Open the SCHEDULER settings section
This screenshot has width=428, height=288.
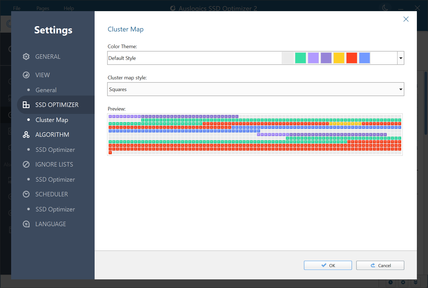[x=51, y=194]
